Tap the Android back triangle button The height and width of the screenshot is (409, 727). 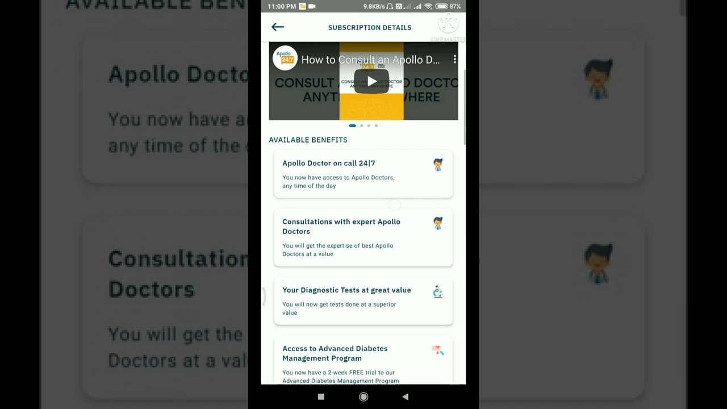point(405,397)
